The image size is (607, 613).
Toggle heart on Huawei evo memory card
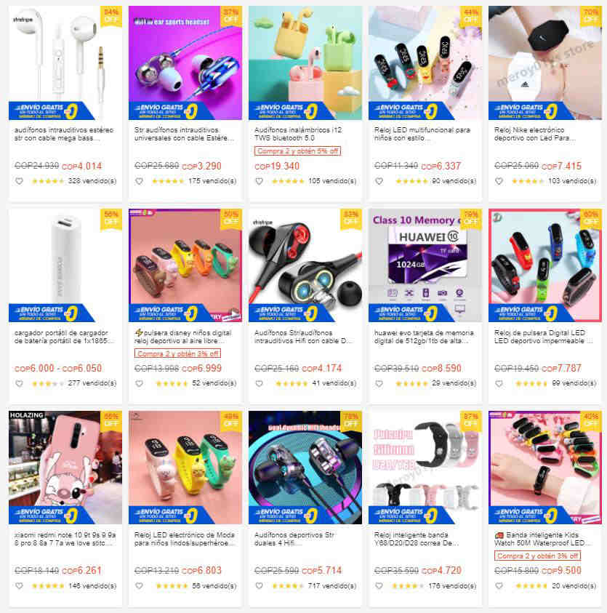click(x=379, y=383)
